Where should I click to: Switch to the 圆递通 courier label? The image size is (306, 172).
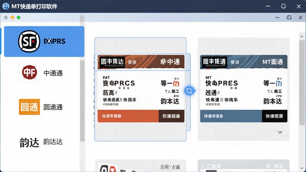53,107
